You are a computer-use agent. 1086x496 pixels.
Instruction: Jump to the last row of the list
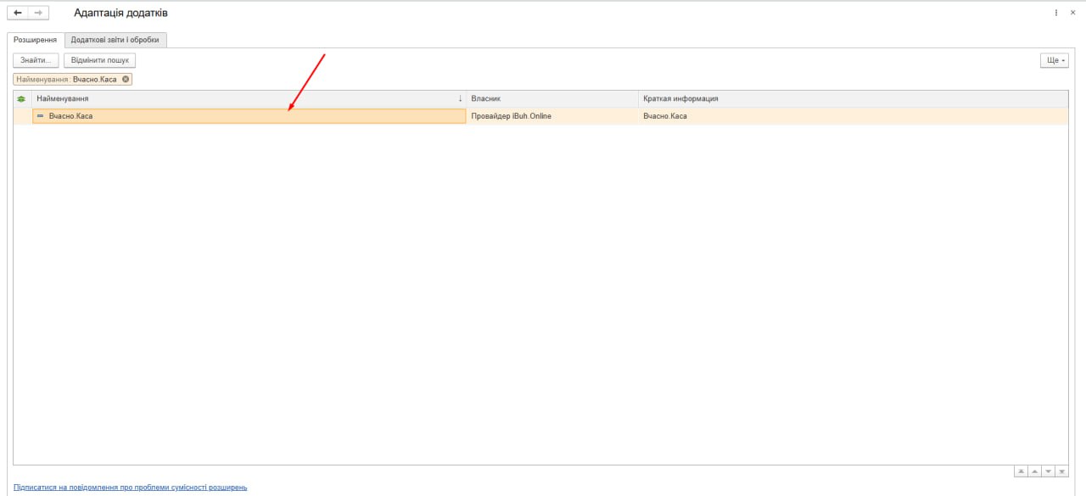tap(1061, 471)
